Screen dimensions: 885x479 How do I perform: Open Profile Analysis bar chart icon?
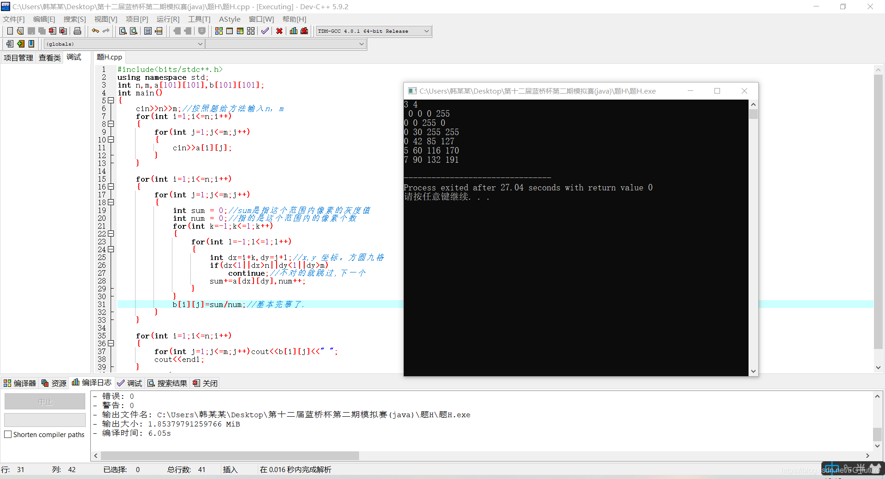pos(294,31)
